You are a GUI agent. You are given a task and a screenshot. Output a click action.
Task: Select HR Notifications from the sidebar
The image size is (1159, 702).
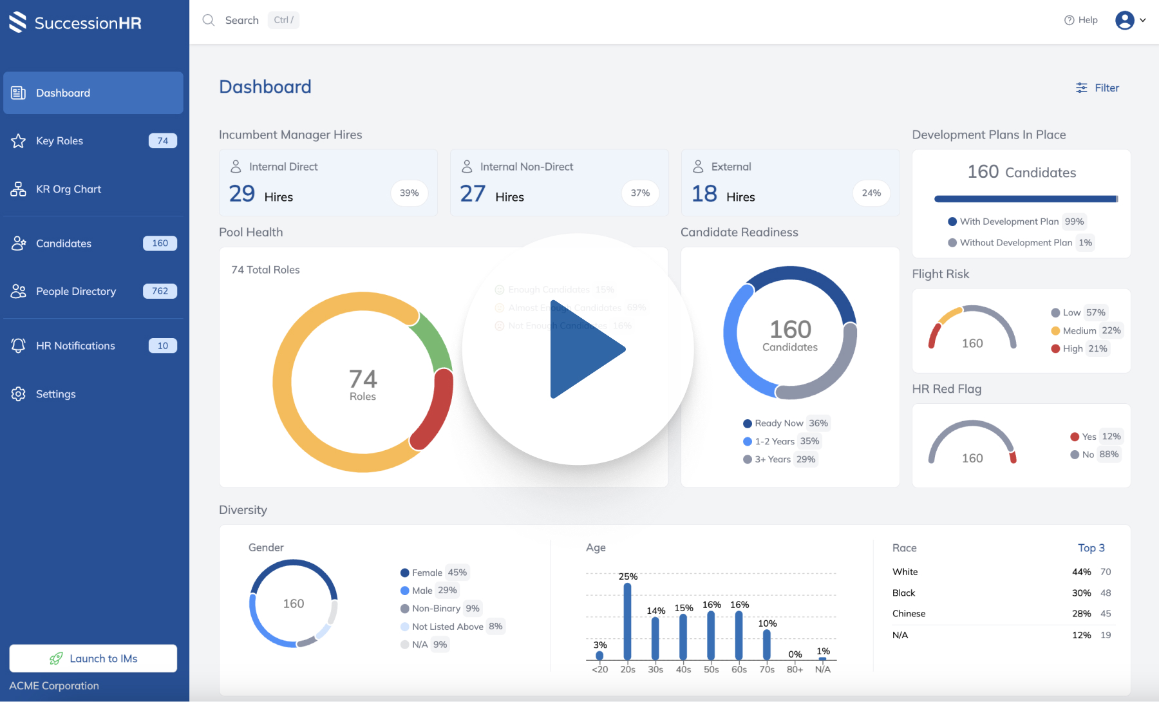tap(75, 345)
